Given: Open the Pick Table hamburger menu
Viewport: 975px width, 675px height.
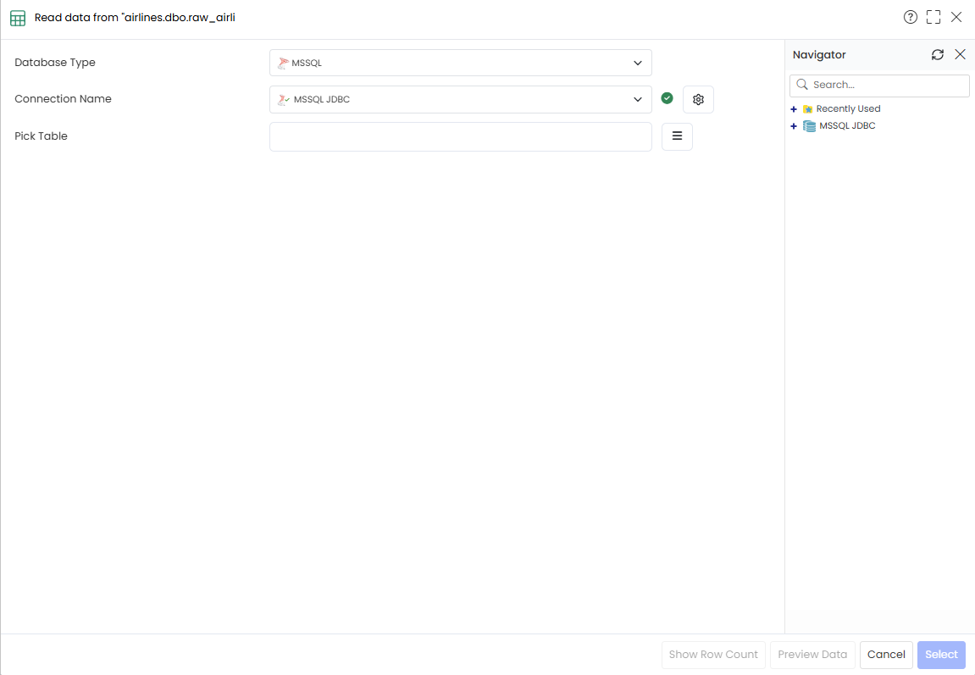Looking at the screenshot, I should coord(677,136).
